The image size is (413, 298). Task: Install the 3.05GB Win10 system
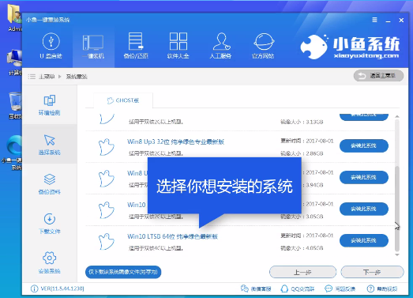pyautogui.click(x=364, y=209)
